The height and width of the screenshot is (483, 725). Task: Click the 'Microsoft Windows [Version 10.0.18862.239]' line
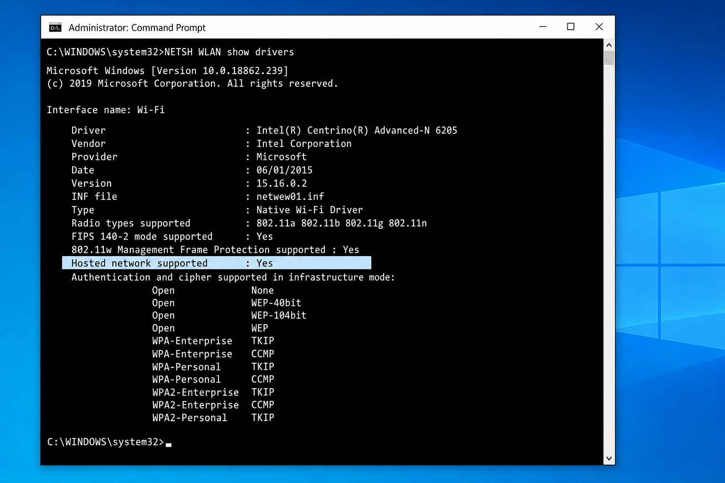(168, 71)
